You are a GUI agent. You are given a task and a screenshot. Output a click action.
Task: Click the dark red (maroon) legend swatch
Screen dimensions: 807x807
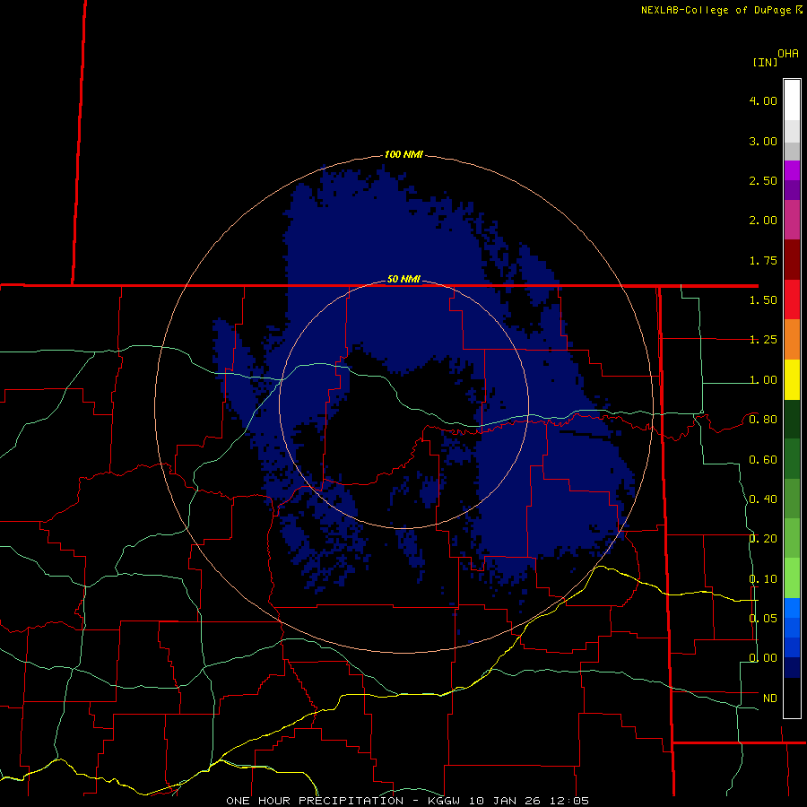[792, 260]
